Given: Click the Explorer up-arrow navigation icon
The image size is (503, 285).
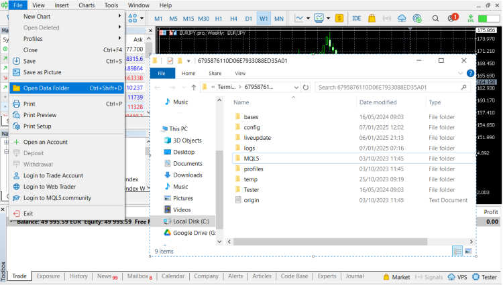Looking at the screenshot, I should [x=194, y=87].
